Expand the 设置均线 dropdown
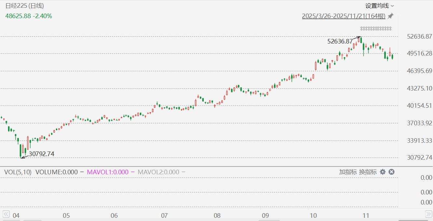The image size is (433, 221). tap(379, 6)
